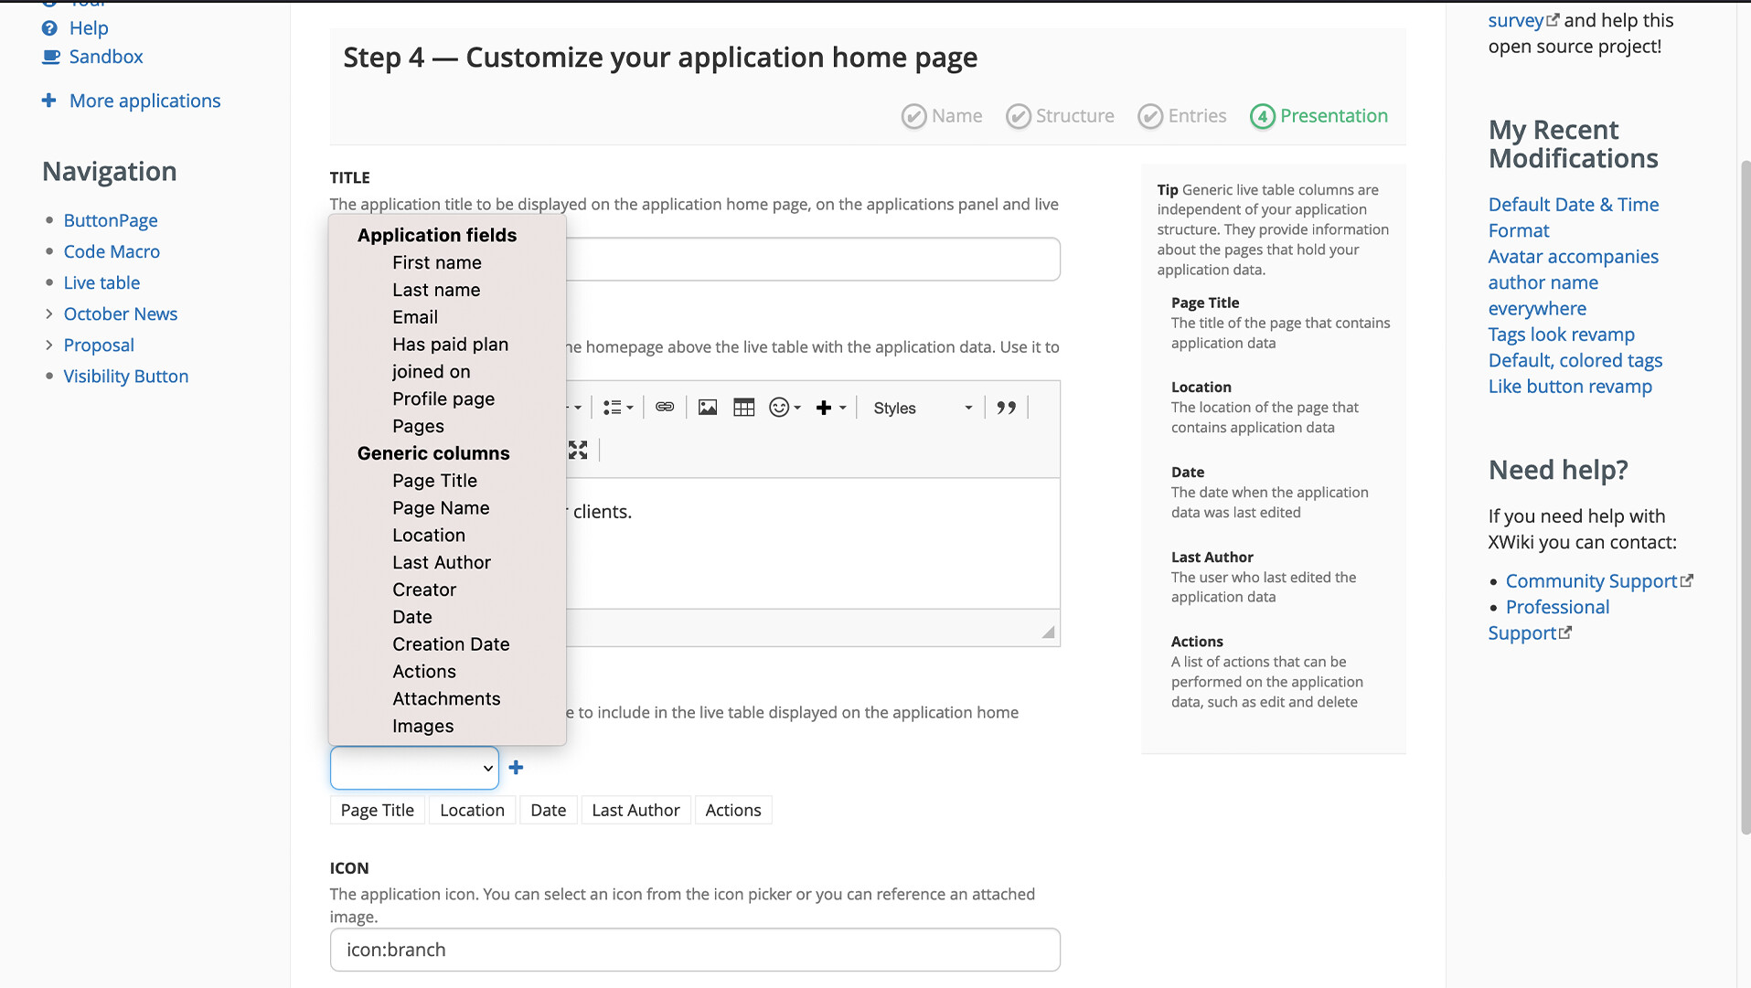Open the emoji smiley picker
The image size is (1751, 988).
click(784, 408)
